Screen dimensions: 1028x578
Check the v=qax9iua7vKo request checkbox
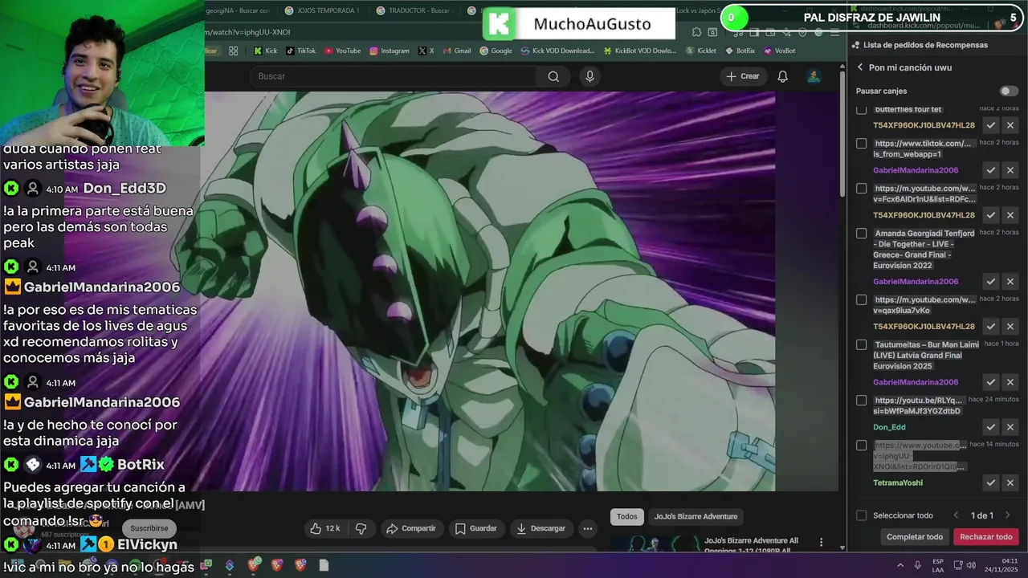tap(862, 299)
